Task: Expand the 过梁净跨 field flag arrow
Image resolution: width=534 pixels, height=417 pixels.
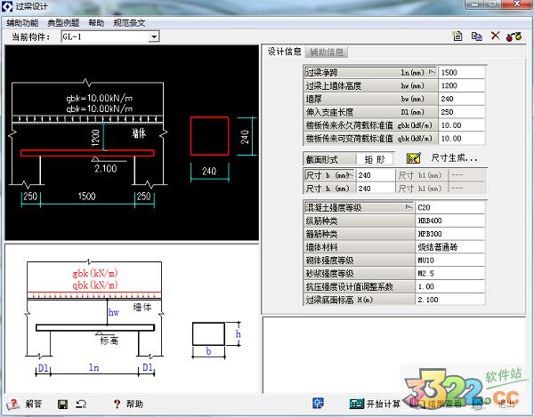Action: pos(432,72)
